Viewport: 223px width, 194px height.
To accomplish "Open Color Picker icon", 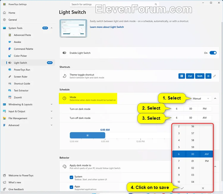I will pos(10,56).
